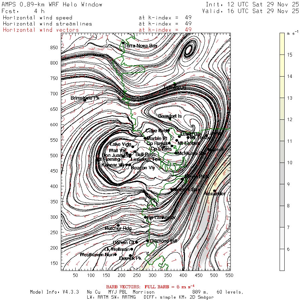Select the Beacon Vly label
This screenshot has width=301, height=301.
pos(143,168)
